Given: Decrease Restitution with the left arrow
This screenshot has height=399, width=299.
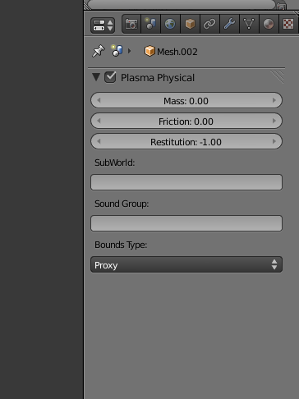Looking at the screenshot, I should pyautogui.click(x=99, y=141).
